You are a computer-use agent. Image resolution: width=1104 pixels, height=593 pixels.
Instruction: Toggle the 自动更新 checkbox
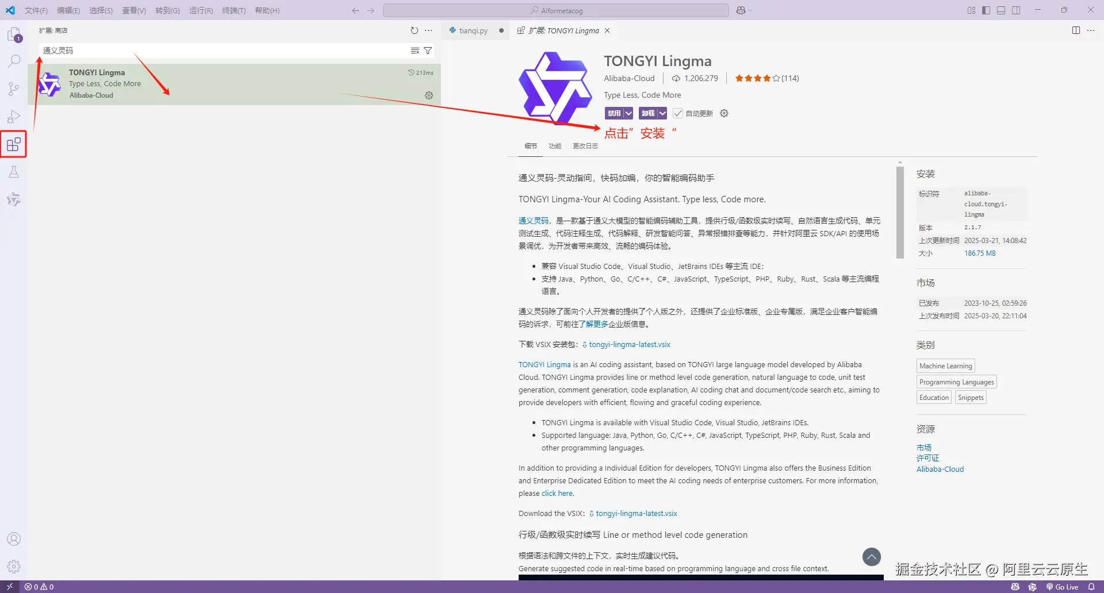(x=678, y=113)
